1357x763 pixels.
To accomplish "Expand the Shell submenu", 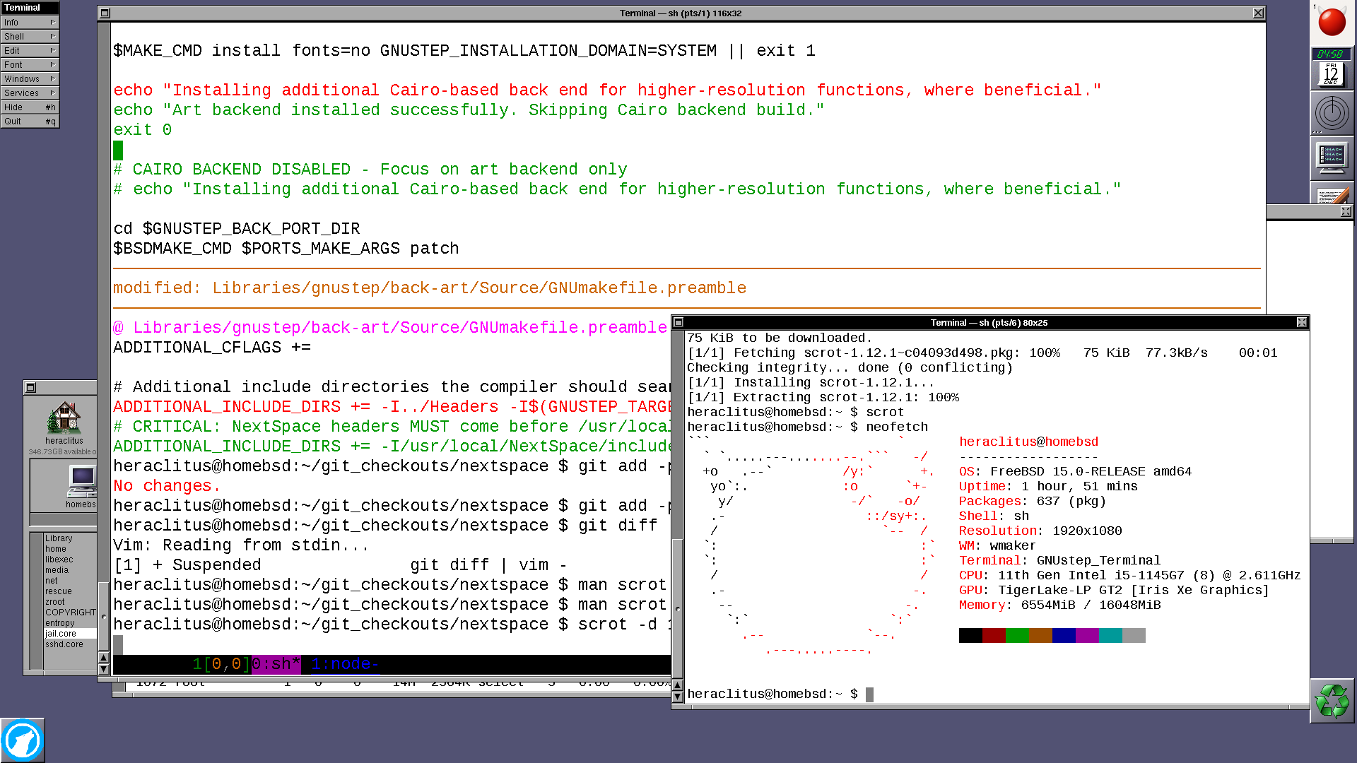I will point(28,36).
